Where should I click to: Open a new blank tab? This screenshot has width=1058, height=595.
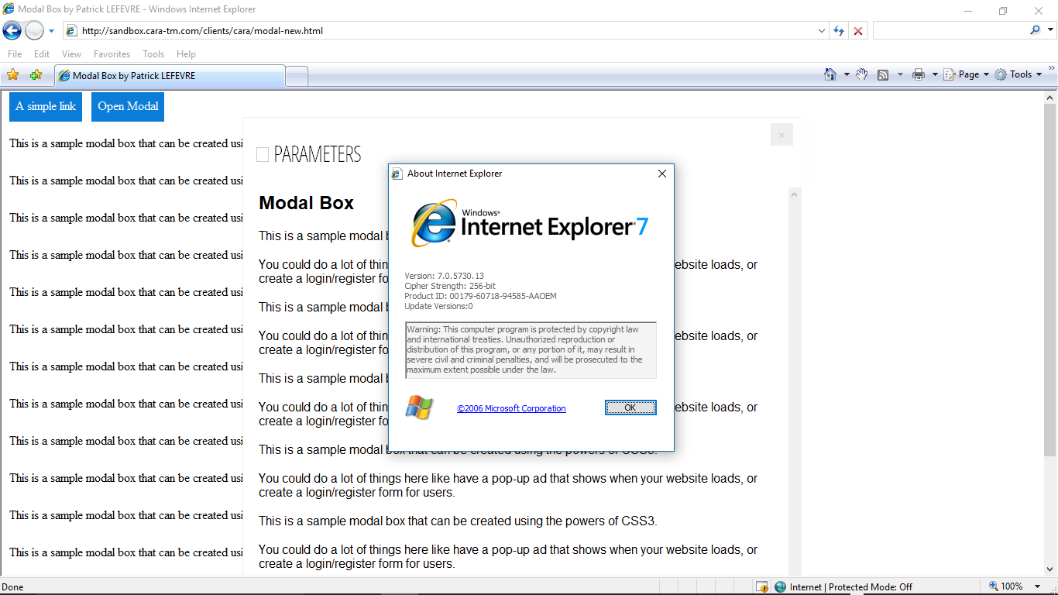click(x=297, y=76)
